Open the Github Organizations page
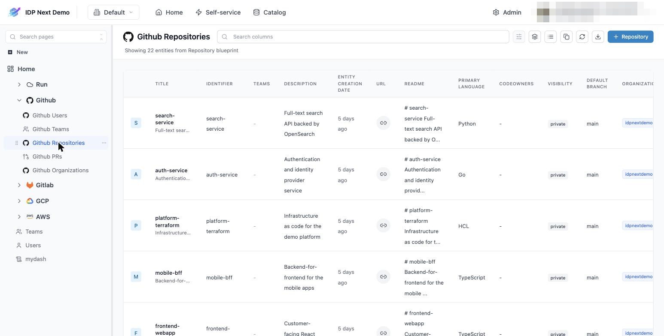 pyautogui.click(x=61, y=170)
